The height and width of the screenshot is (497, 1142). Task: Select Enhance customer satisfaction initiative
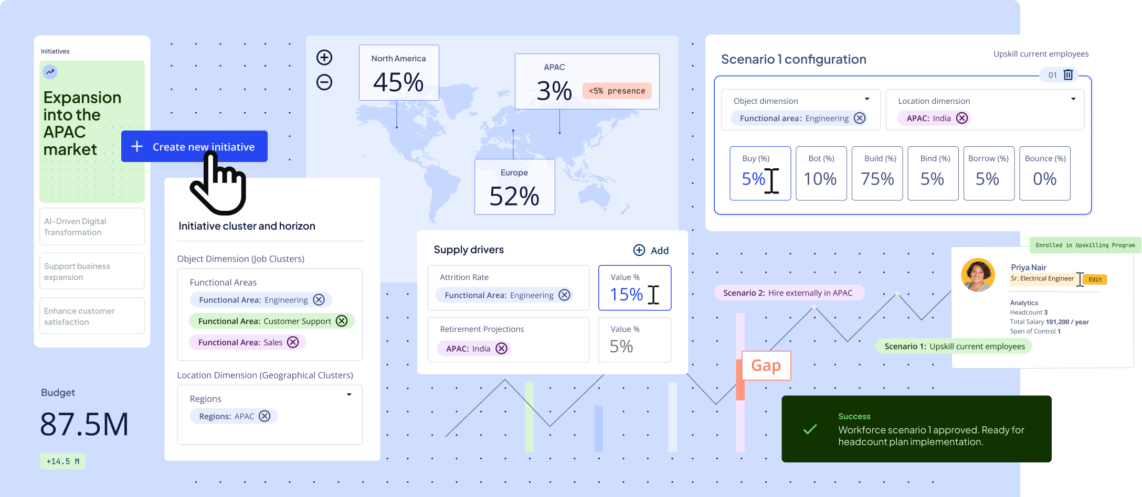click(92, 316)
